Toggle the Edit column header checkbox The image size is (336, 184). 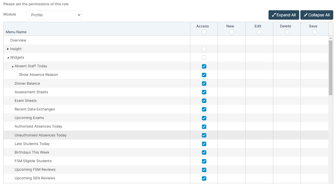[259, 32]
